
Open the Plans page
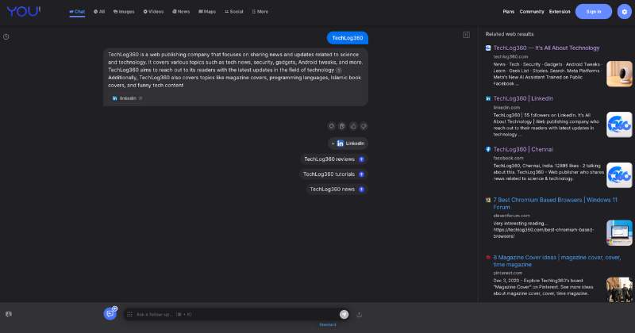[509, 12]
